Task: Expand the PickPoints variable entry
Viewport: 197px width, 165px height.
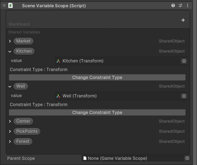Action: [10, 131]
